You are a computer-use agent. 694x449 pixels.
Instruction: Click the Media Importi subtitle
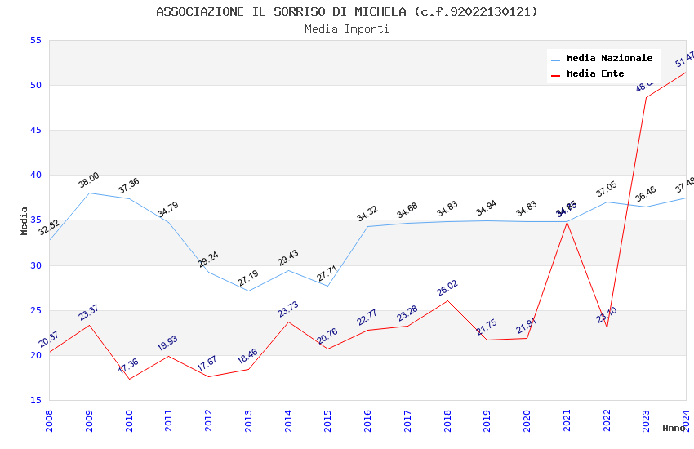click(347, 29)
